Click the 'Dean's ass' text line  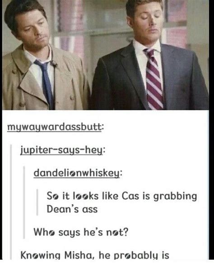click(72, 209)
